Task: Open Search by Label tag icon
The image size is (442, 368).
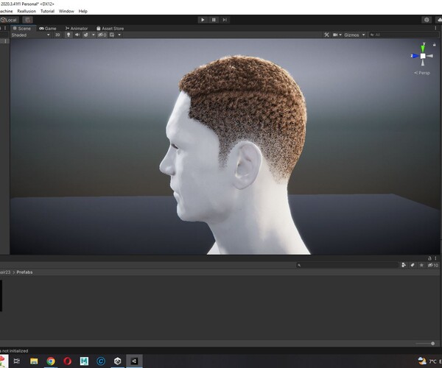Action: [413, 265]
